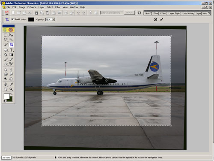Open the Undo History palette tab
Screen dimensions: 214x161
pyautogui.click(x=188, y=13)
